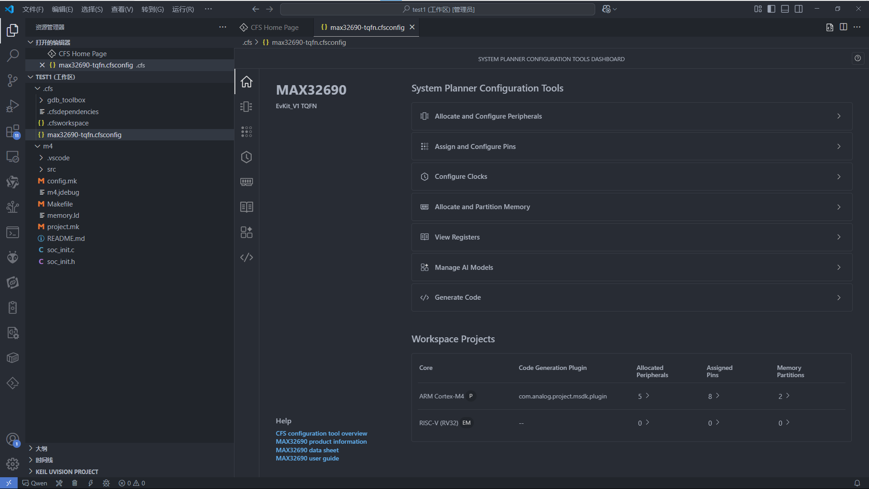Screen dimensions: 869x489
Task: Open Explorer views ellipsis menu
Action: (x=223, y=27)
